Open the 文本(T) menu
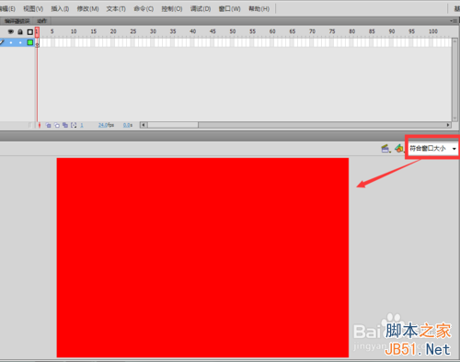This screenshot has height=362, width=460. (x=116, y=8)
